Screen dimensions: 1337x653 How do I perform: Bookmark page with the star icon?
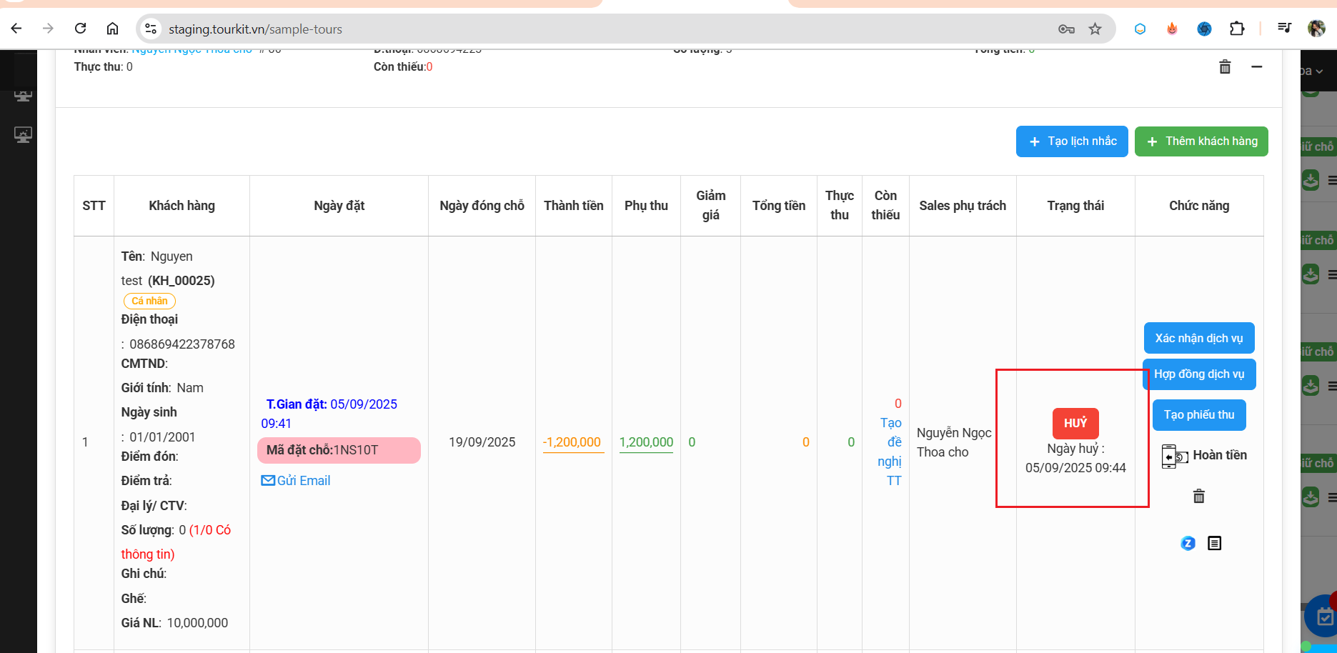pos(1095,29)
